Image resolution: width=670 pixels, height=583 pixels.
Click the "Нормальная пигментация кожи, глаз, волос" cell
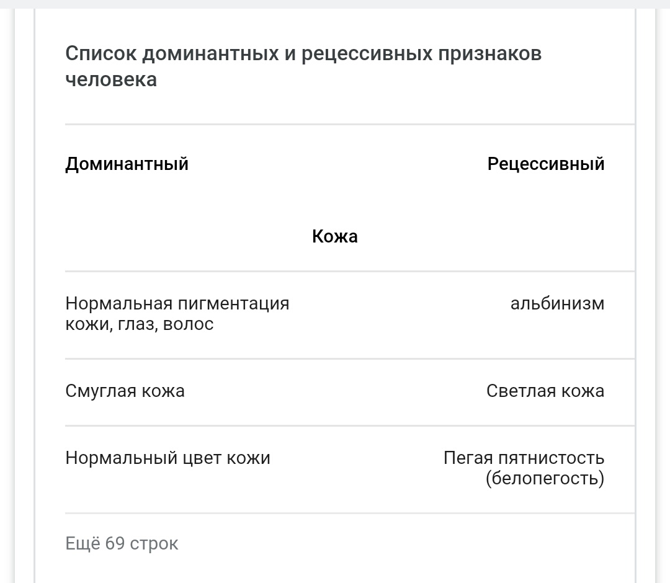coord(177,314)
